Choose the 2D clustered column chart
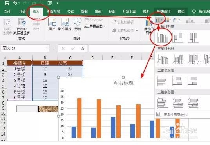210x145 pixels. pos(163,37)
